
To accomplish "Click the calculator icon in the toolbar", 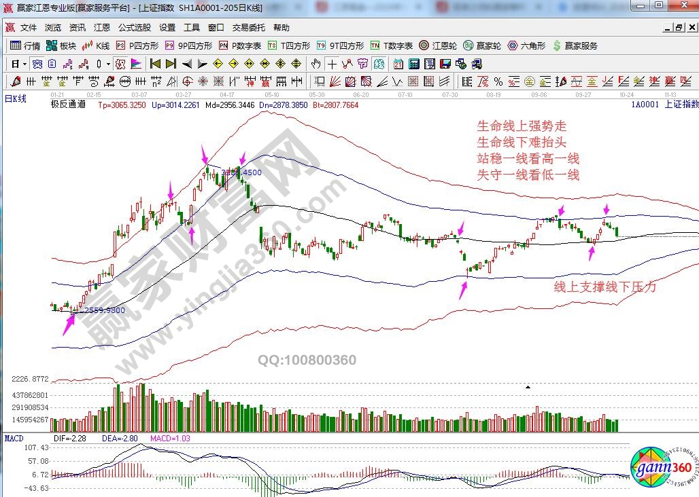I will click(x=413, y=64).
